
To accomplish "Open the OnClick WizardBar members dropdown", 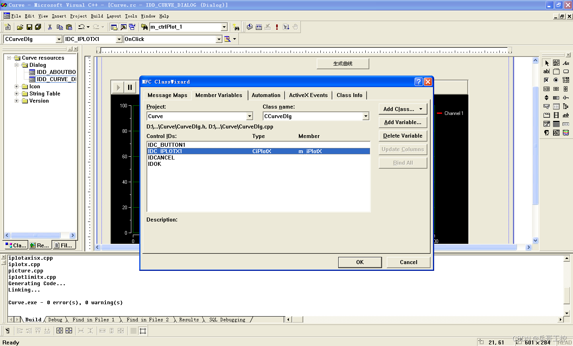I will coord(219,39).
